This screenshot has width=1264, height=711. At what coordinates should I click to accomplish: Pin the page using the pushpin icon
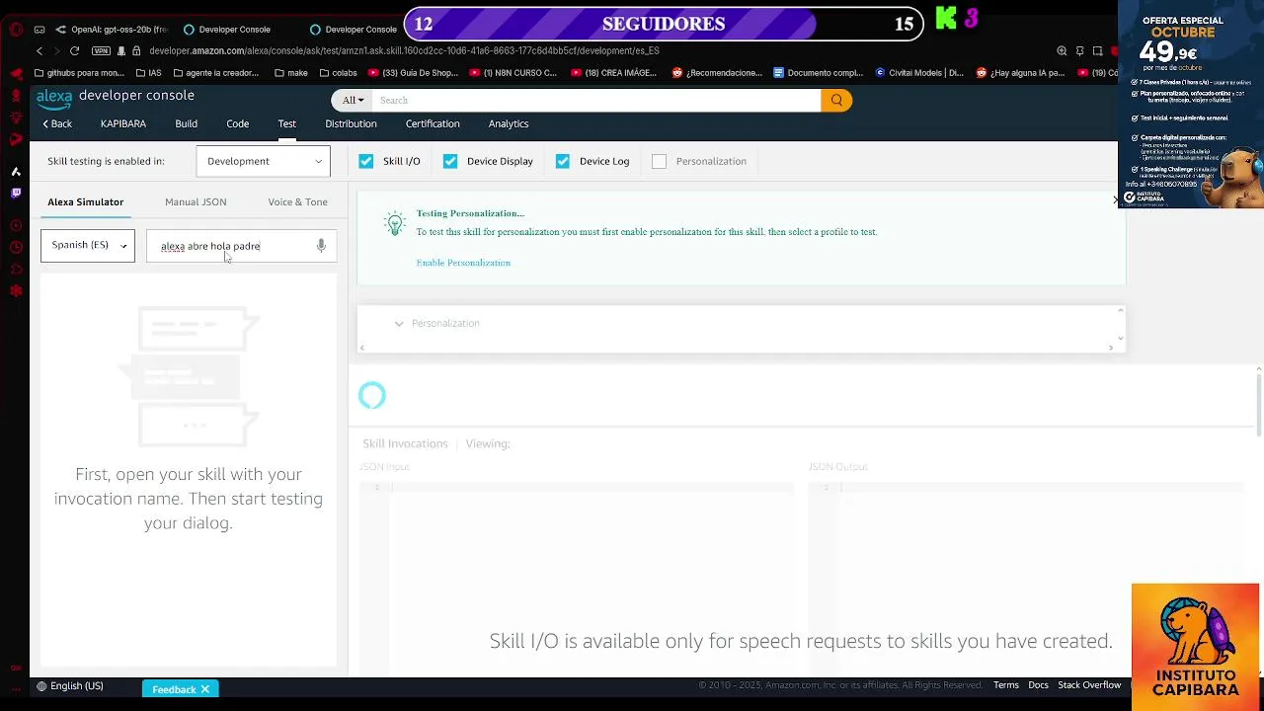pyautogui.click(x=1079, y=50)
